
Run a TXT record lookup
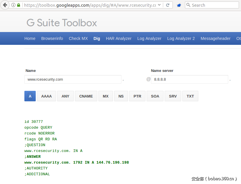point(190,96)
